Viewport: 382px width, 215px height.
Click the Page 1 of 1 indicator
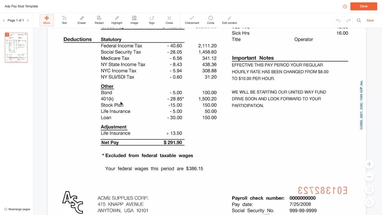tap(16, 21)
